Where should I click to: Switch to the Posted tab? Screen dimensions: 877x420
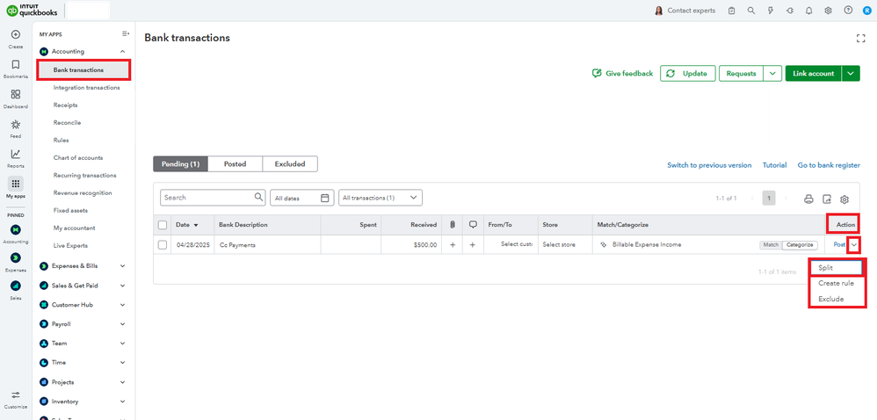click(x=235, y=163)
